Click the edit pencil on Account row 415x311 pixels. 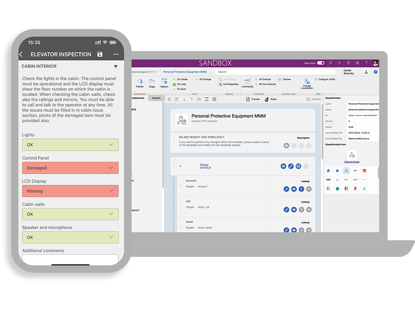click(286, 189)
